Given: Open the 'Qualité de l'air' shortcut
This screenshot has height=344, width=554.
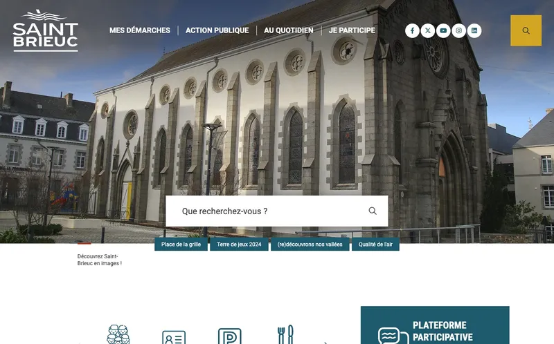Looking at the screenshot, I should 376,244.
